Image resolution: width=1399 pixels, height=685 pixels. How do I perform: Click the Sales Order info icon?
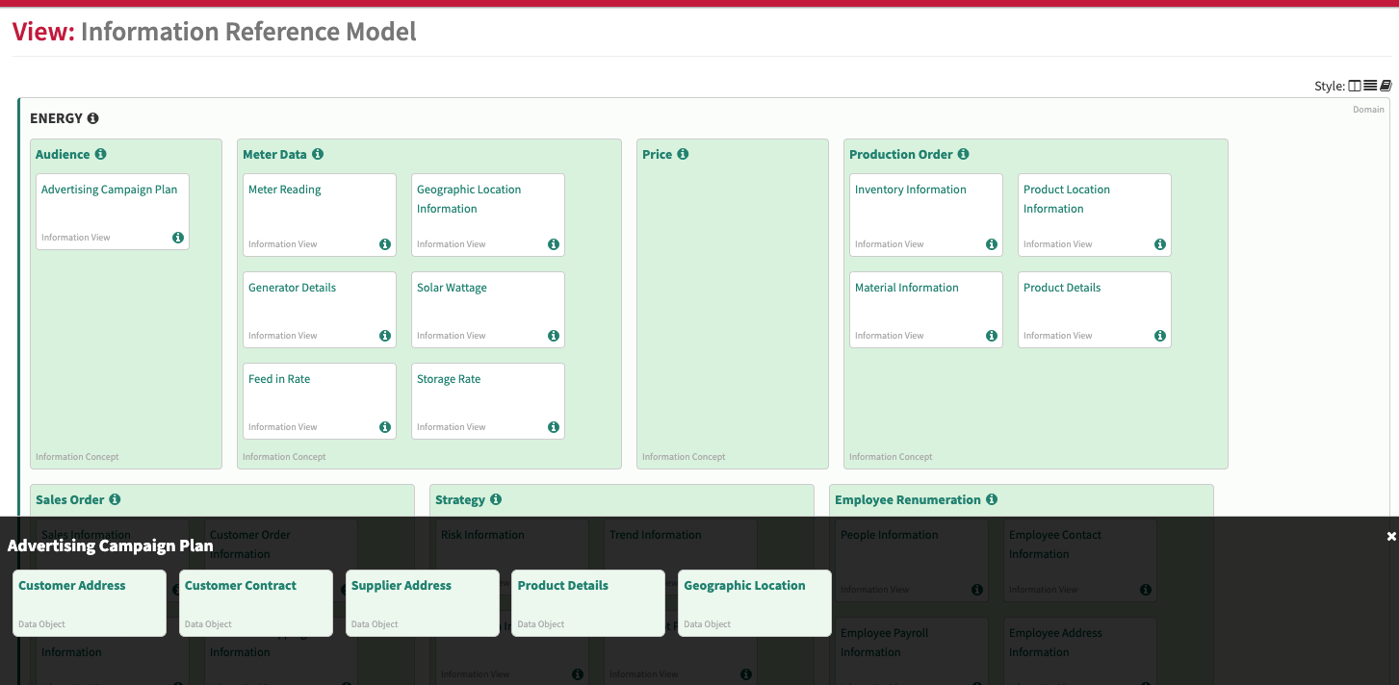[x=115, y=499]
